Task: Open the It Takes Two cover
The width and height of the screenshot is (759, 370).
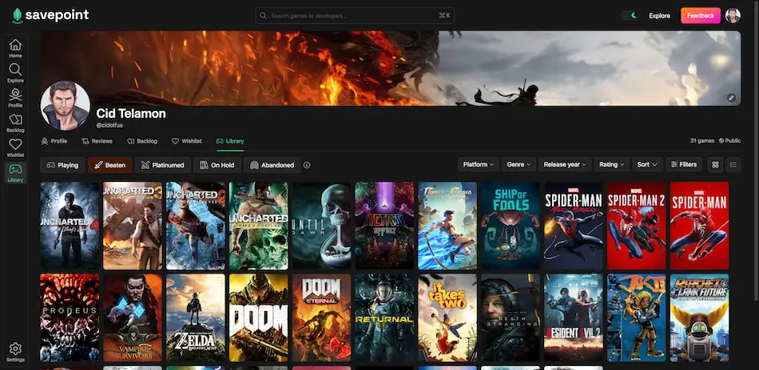Action: (x=447, y=318)
